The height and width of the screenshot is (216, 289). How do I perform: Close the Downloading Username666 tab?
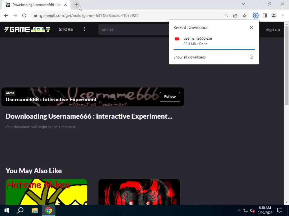(65, 5)
